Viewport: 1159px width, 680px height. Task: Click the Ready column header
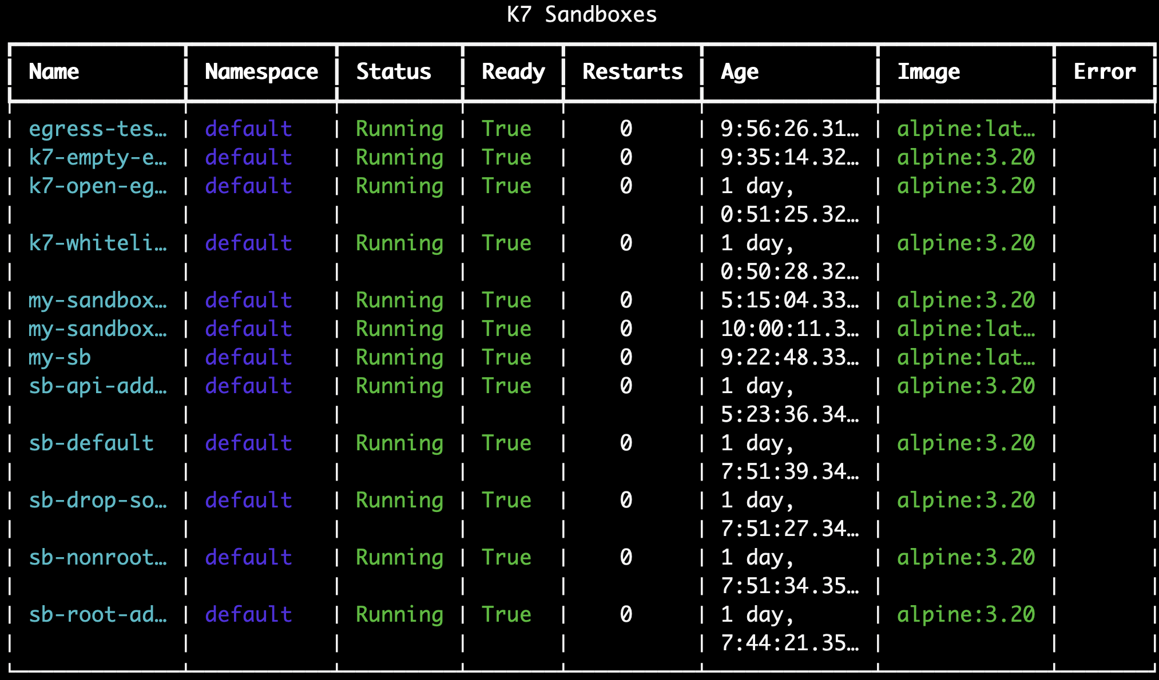pos(513,71)
